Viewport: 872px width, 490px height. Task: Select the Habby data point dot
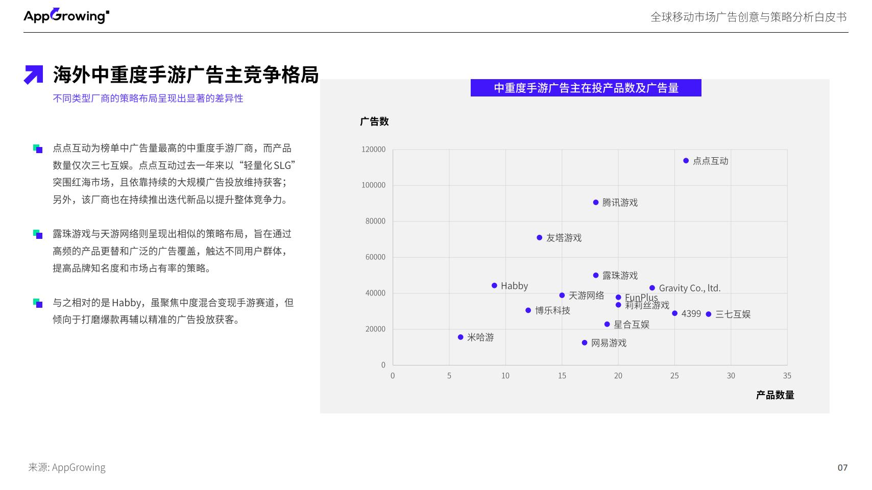coord(494,286)
